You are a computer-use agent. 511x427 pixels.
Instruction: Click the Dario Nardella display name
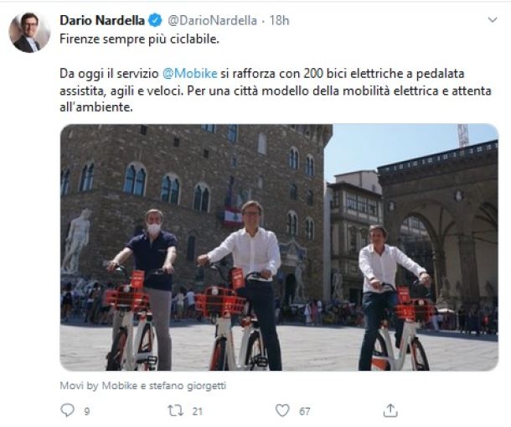click(102, 19)
